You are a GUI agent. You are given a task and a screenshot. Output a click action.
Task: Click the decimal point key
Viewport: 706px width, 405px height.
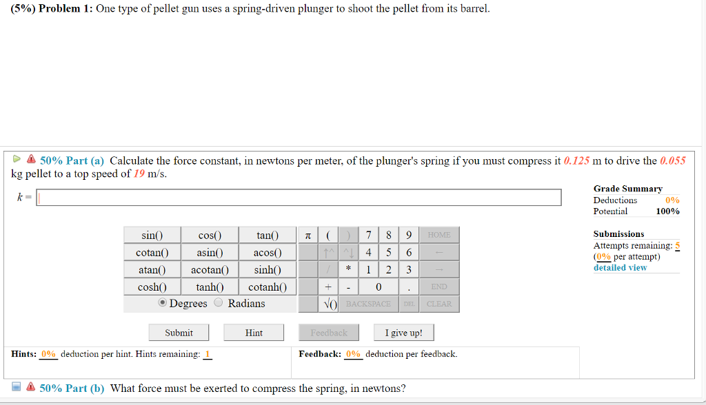[408, 287]
